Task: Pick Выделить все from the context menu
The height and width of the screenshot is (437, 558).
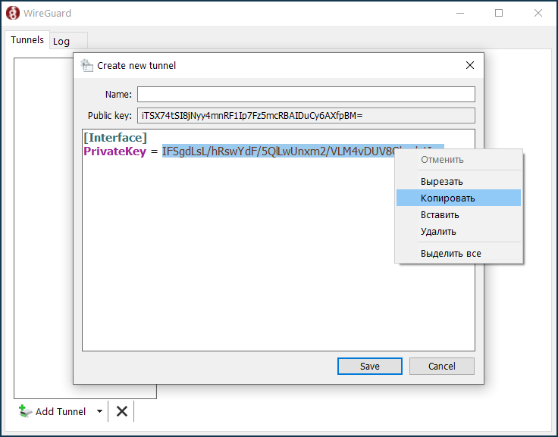Action: click(x=450, y=253)
